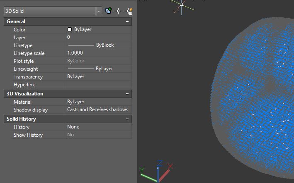Edit Linetype scale 1.0000 value
This screenshot has height=183, width=294.
pos(99,53)
